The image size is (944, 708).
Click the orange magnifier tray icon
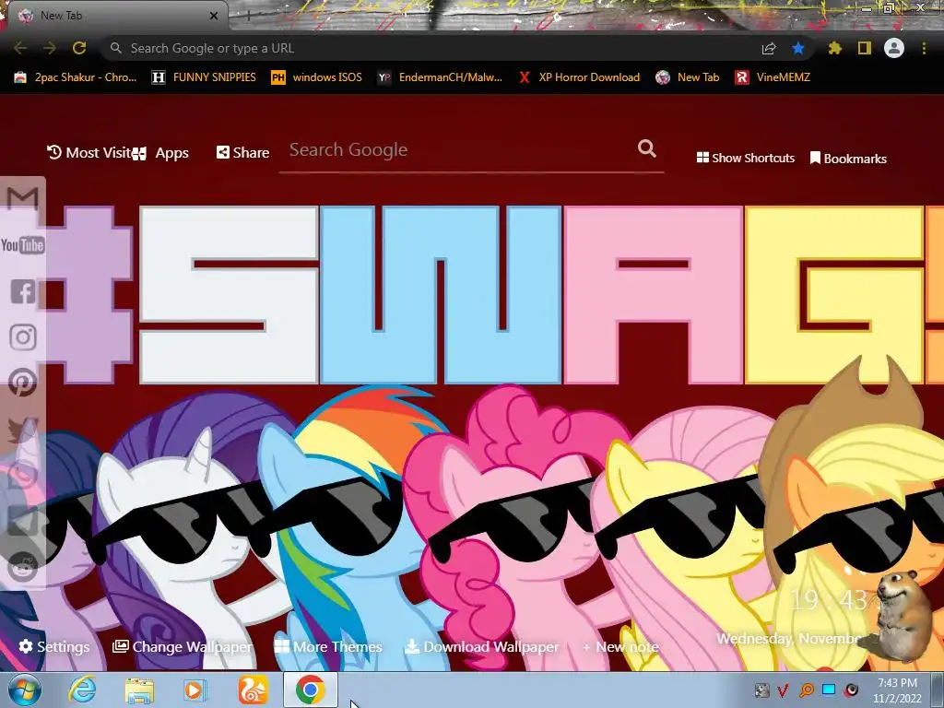[x=806, y=690]
